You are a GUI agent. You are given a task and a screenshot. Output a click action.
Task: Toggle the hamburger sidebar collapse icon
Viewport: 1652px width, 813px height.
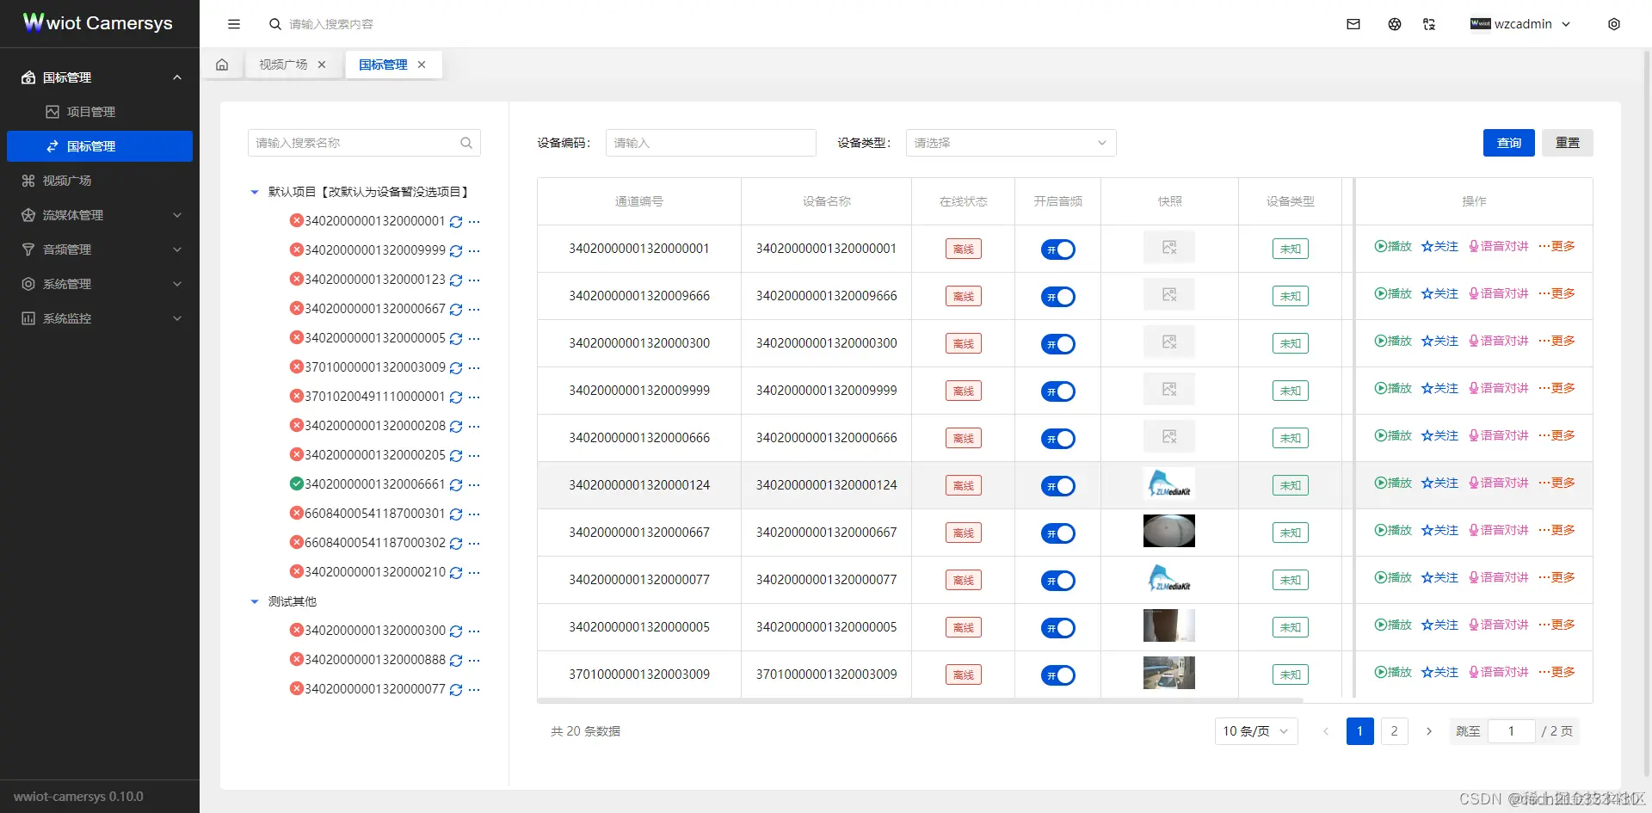(x=234, y=24)
